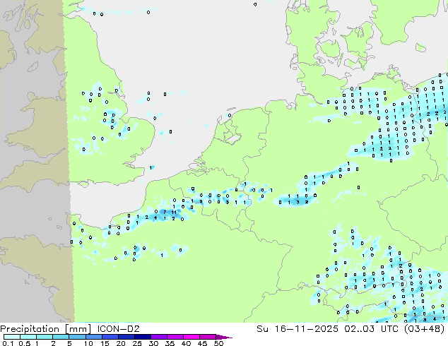Click the '25' legend tick label
The width and height of the screenshot is (448, 346).
pyautogui.click(x=137, y=343)
